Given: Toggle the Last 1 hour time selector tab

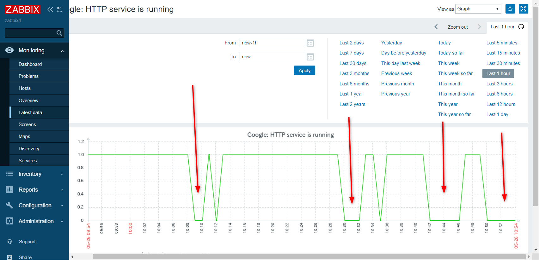Looking at the screenshot, I should 507,27.
